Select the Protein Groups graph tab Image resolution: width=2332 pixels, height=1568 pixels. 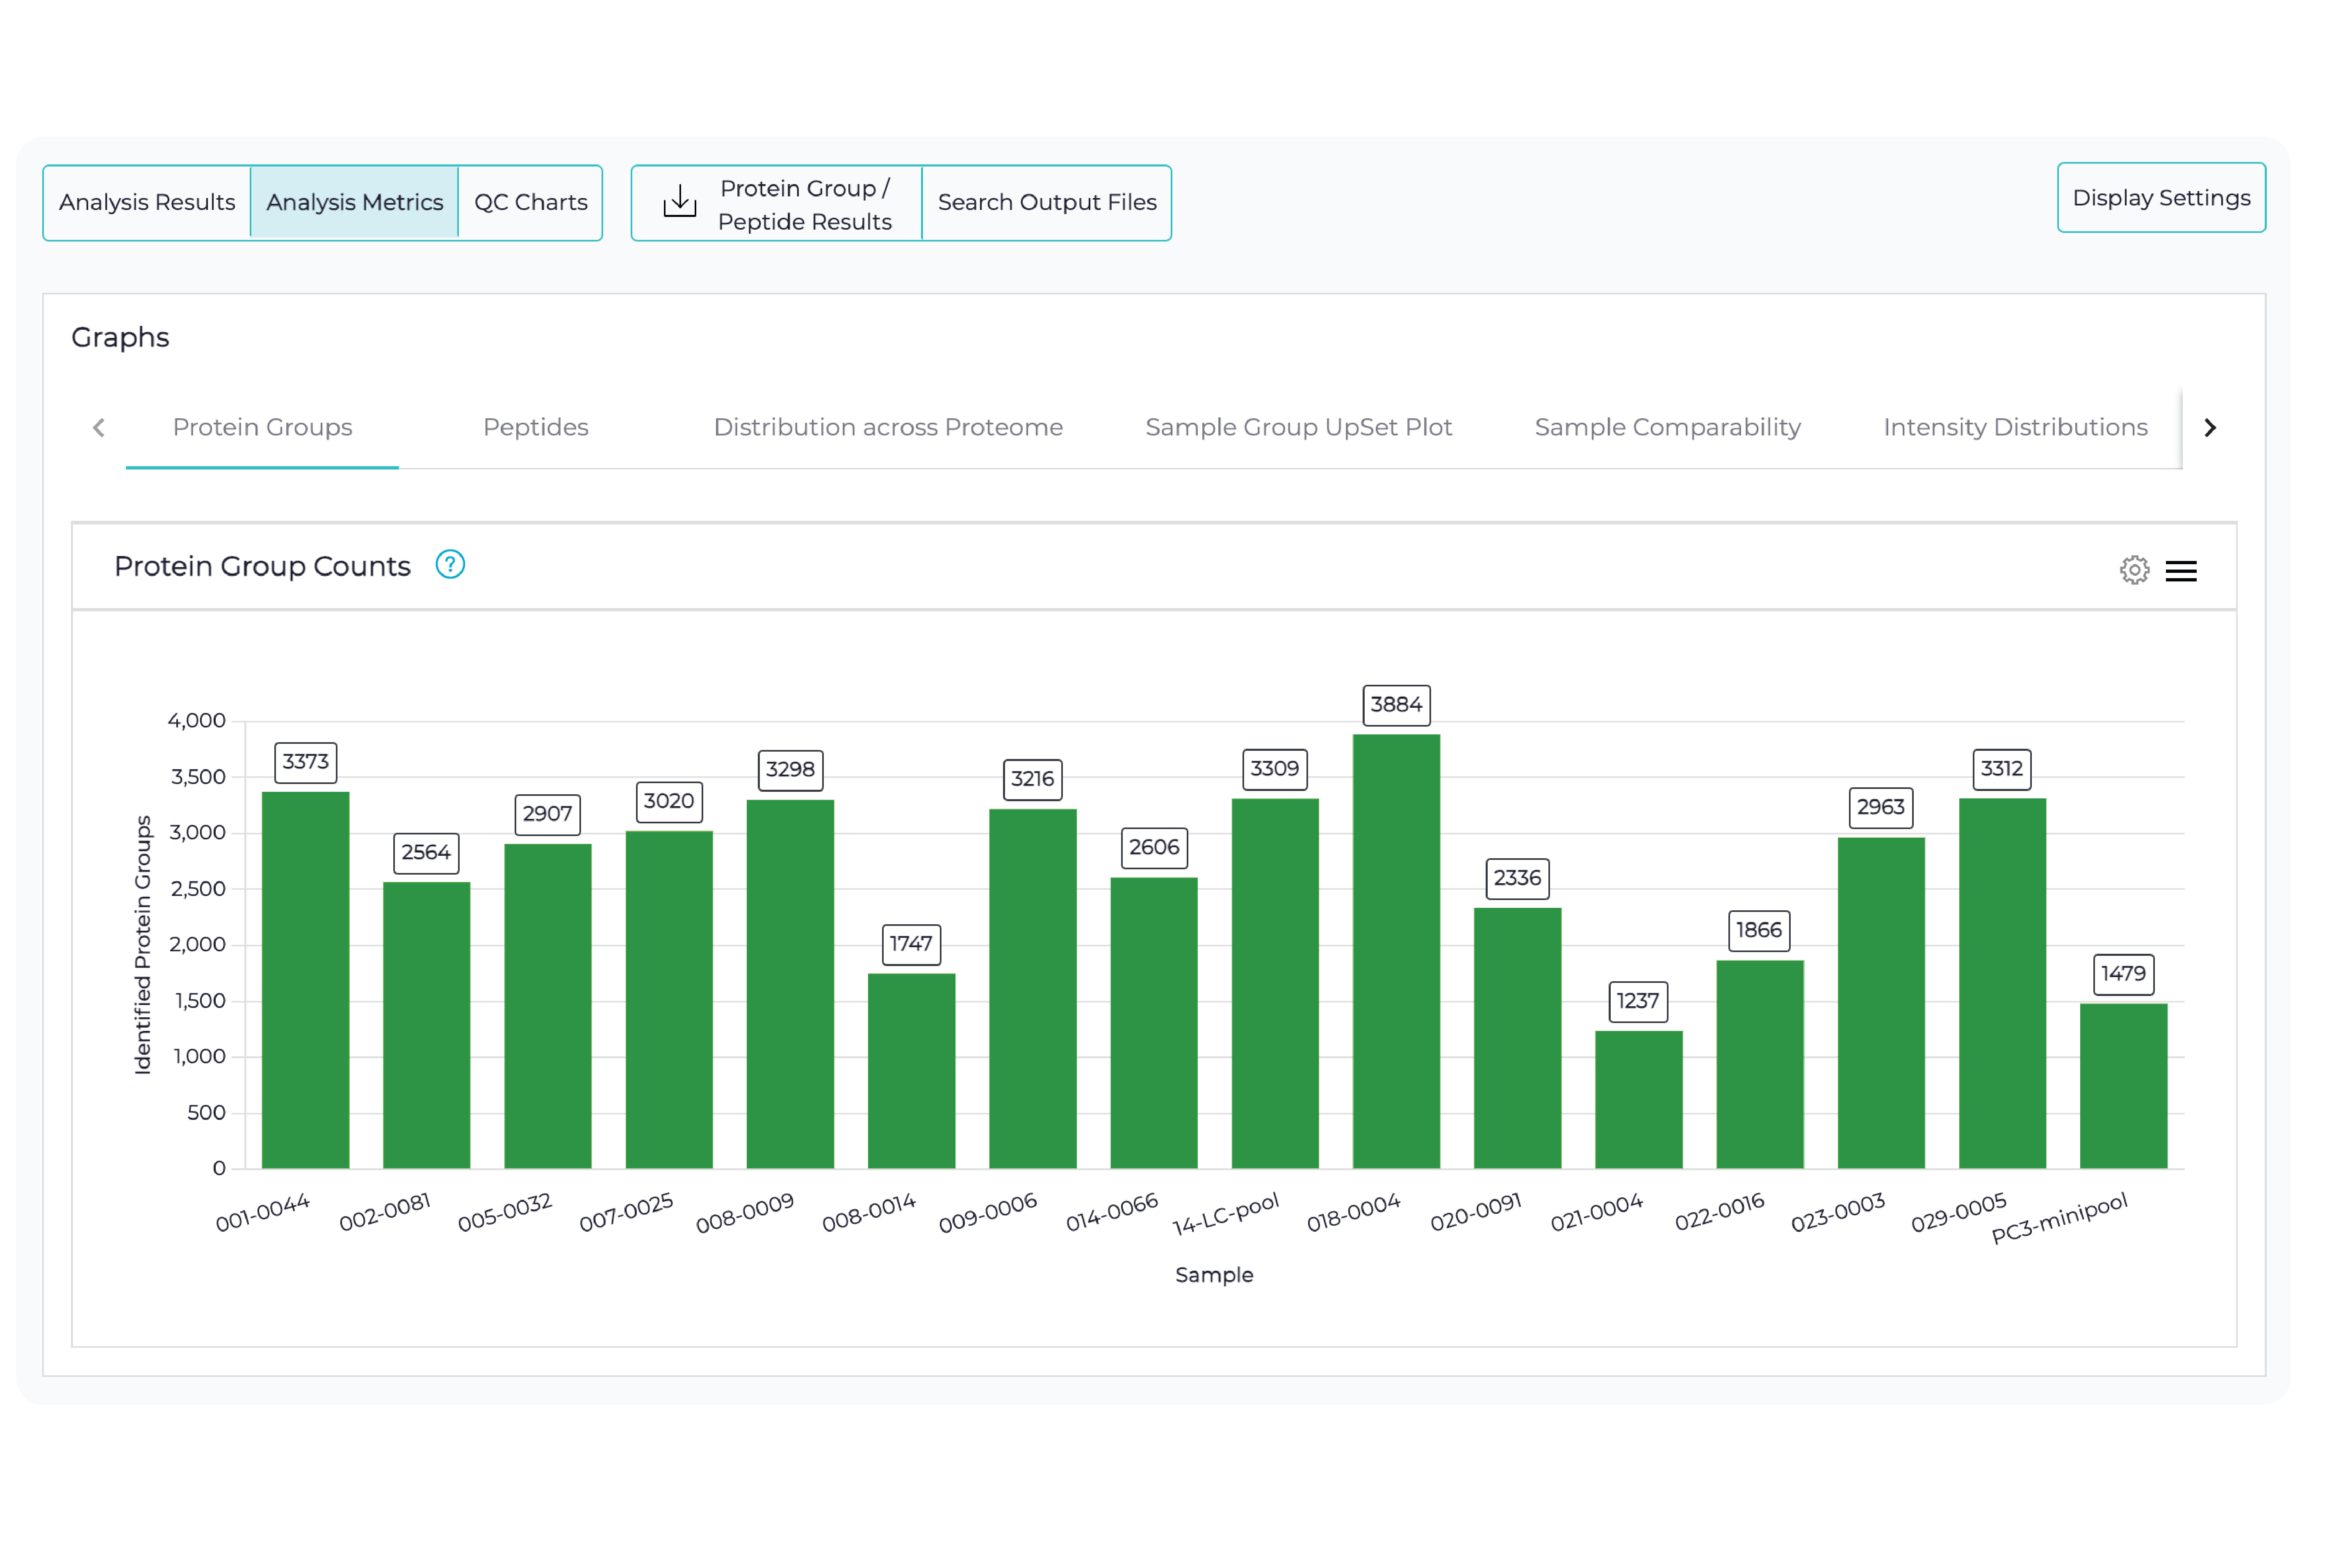coord(262,428)
